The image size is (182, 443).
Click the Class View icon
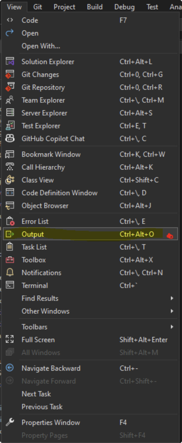(10, 180)
